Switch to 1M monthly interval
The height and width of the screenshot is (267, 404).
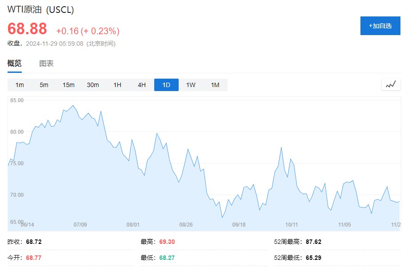215,85
